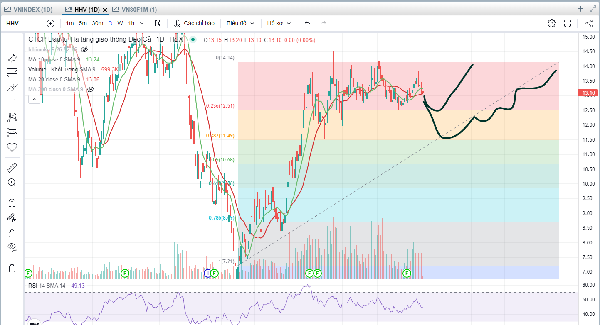Screen dimensions: 600x325
Task: Open the Biểu đồ dropdown menu
Action: [240, 23]
